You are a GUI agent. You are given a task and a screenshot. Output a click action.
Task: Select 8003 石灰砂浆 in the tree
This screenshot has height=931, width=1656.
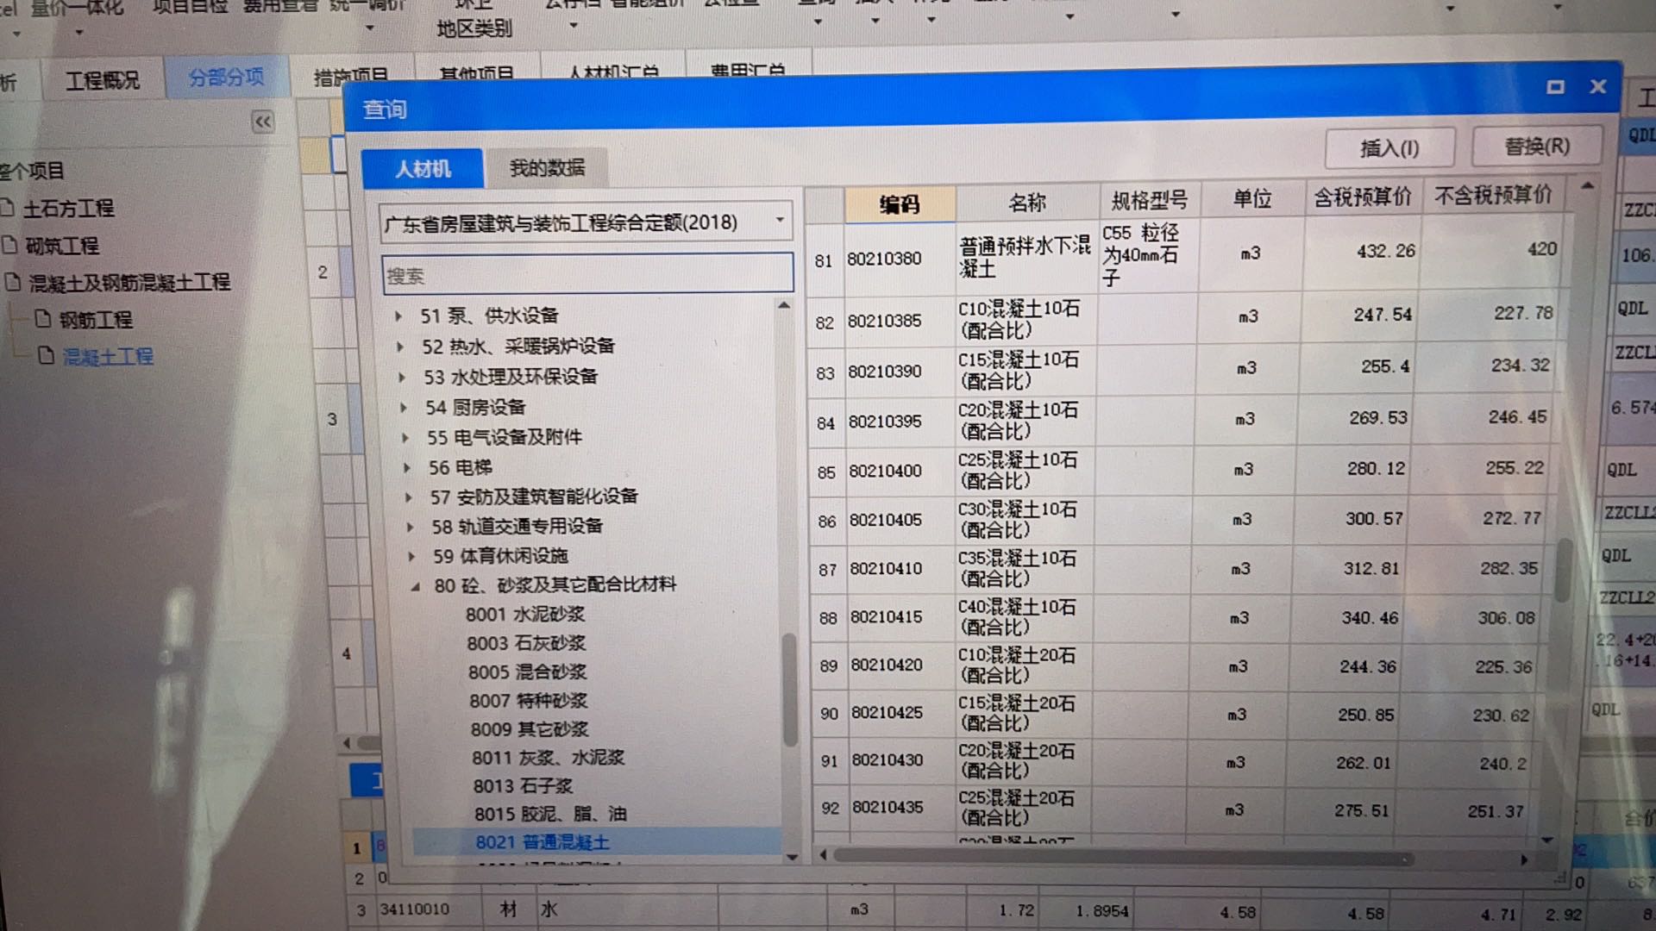[x=526, y=643]
